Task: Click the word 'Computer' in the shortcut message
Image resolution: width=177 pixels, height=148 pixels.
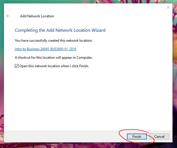Action: point(84,58)
